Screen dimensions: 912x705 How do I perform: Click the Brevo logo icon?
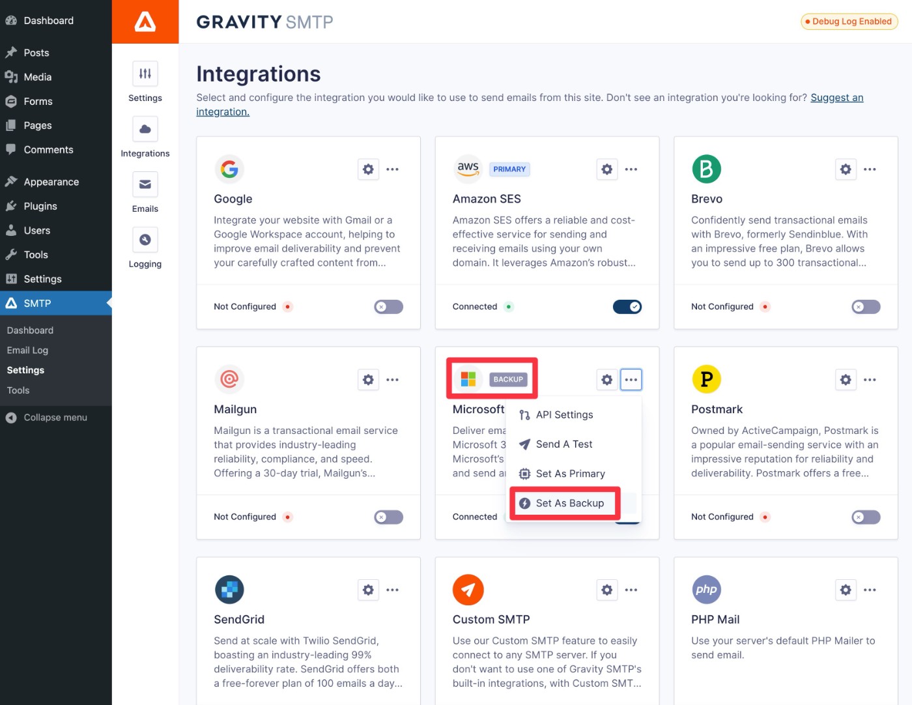(x=706, y=169)
